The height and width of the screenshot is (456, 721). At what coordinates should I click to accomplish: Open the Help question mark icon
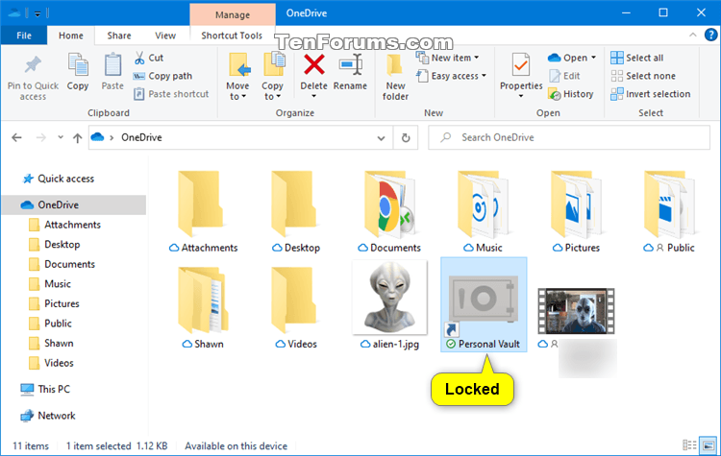(710, 35)
